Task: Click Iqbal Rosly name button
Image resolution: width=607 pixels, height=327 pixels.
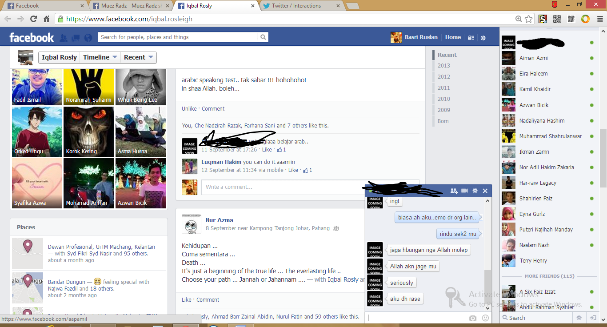Action: 59,57
